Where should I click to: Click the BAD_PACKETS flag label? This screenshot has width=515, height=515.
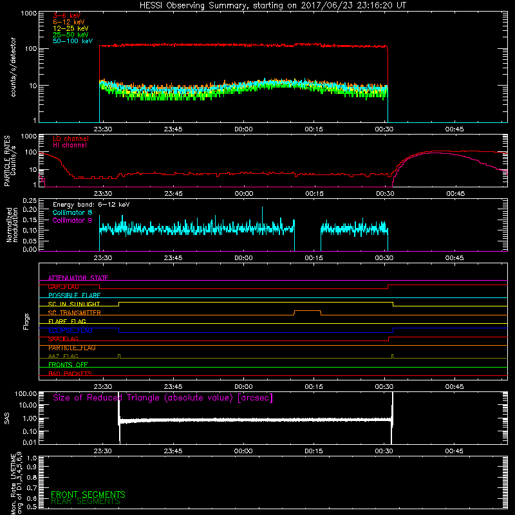pos(70,373)
